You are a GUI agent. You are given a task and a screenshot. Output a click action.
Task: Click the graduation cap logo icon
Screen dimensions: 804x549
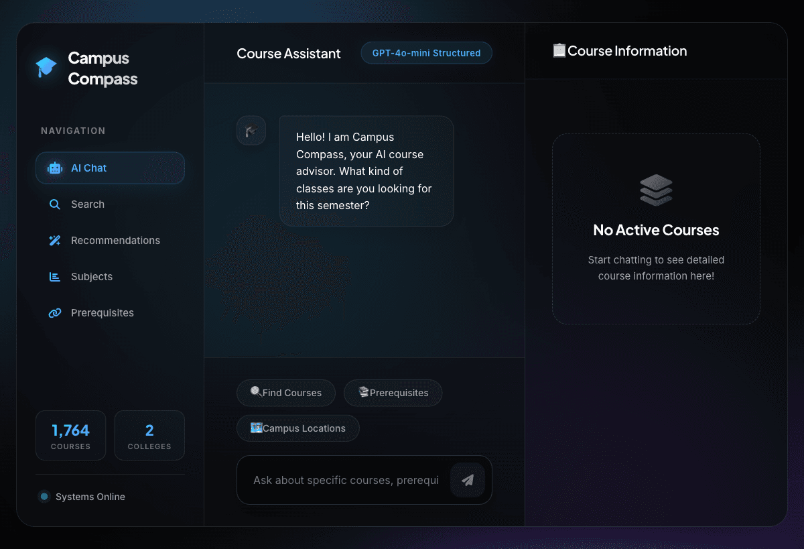46,67
